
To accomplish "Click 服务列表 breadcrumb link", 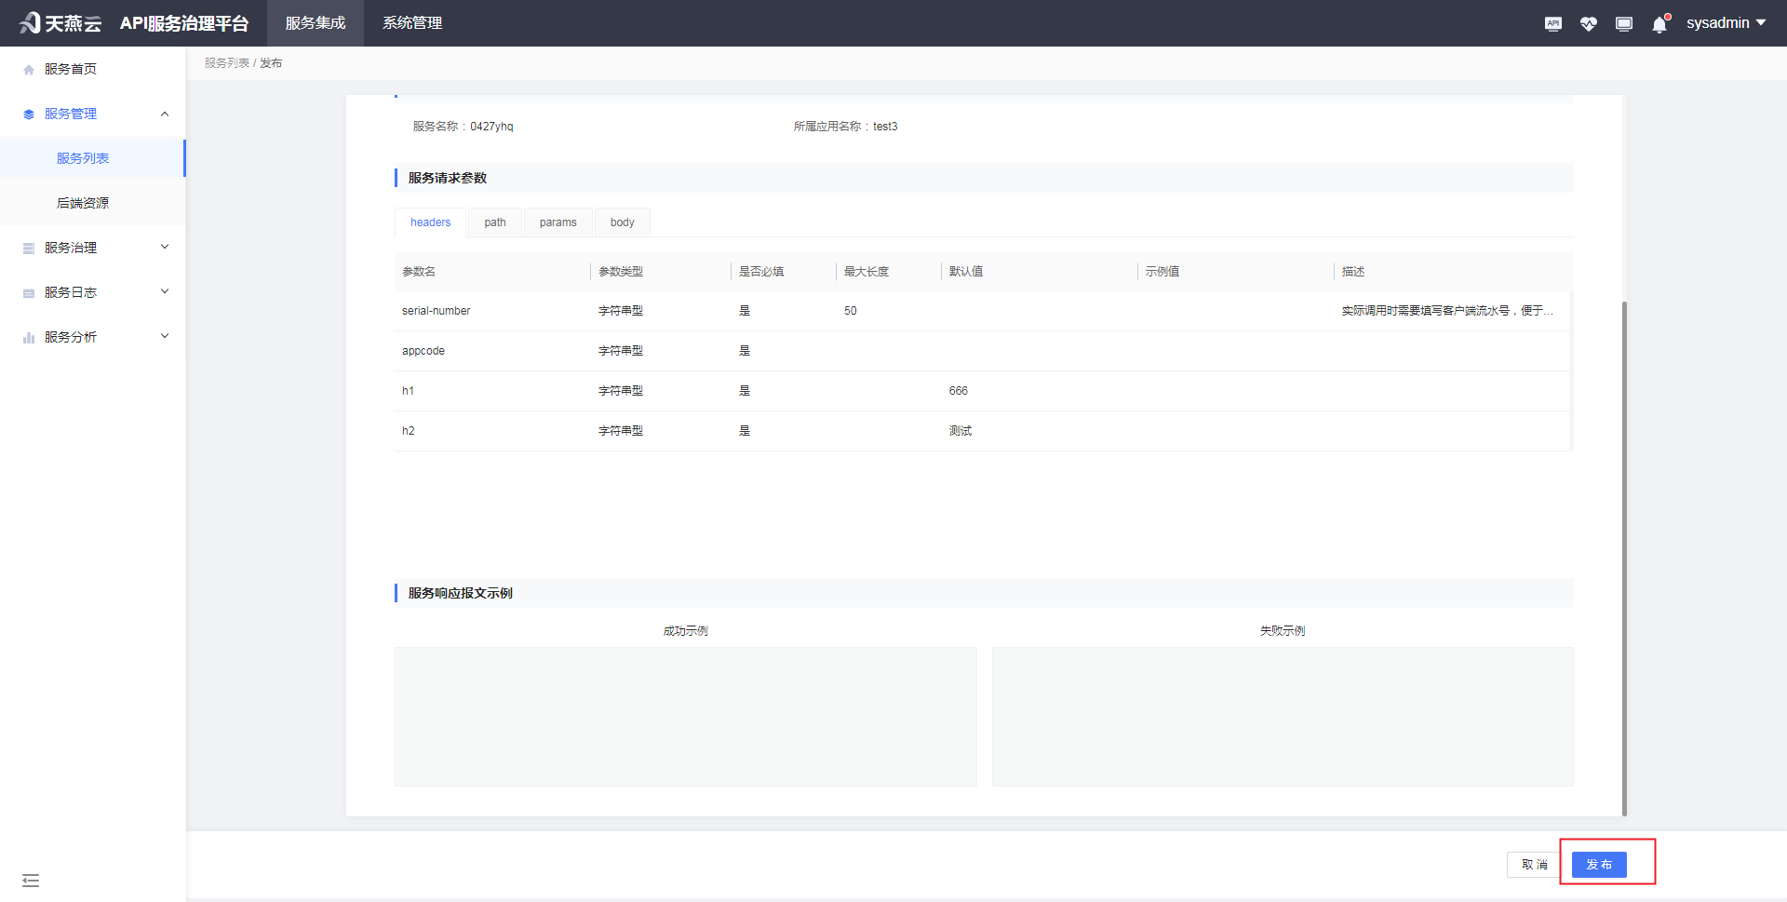I will [226, 63].
